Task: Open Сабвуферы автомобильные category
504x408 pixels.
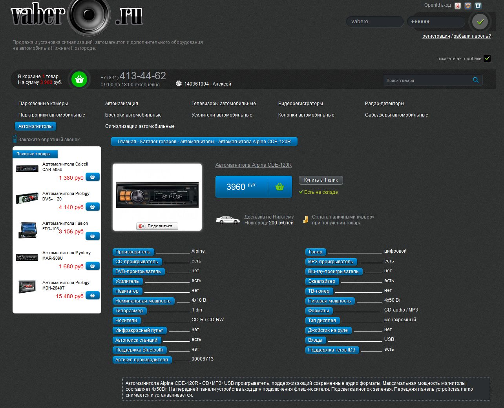Action: [x=396, y=115]
